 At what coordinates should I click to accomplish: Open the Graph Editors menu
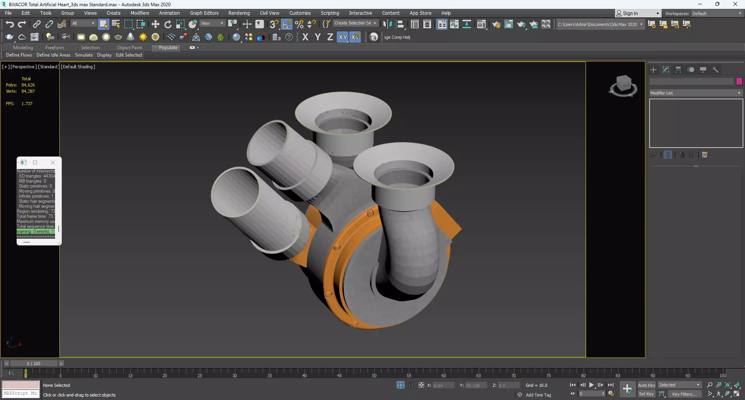[x=204, y=13]
